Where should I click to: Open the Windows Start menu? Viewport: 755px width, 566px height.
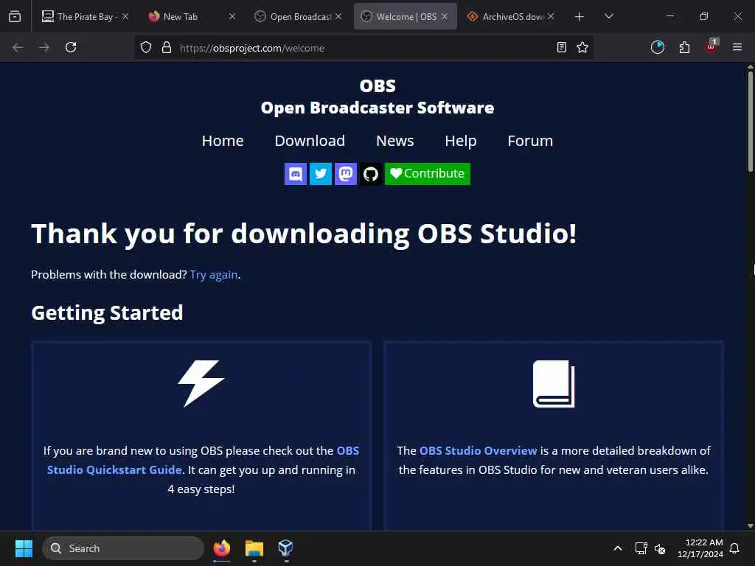click(24, 548)
